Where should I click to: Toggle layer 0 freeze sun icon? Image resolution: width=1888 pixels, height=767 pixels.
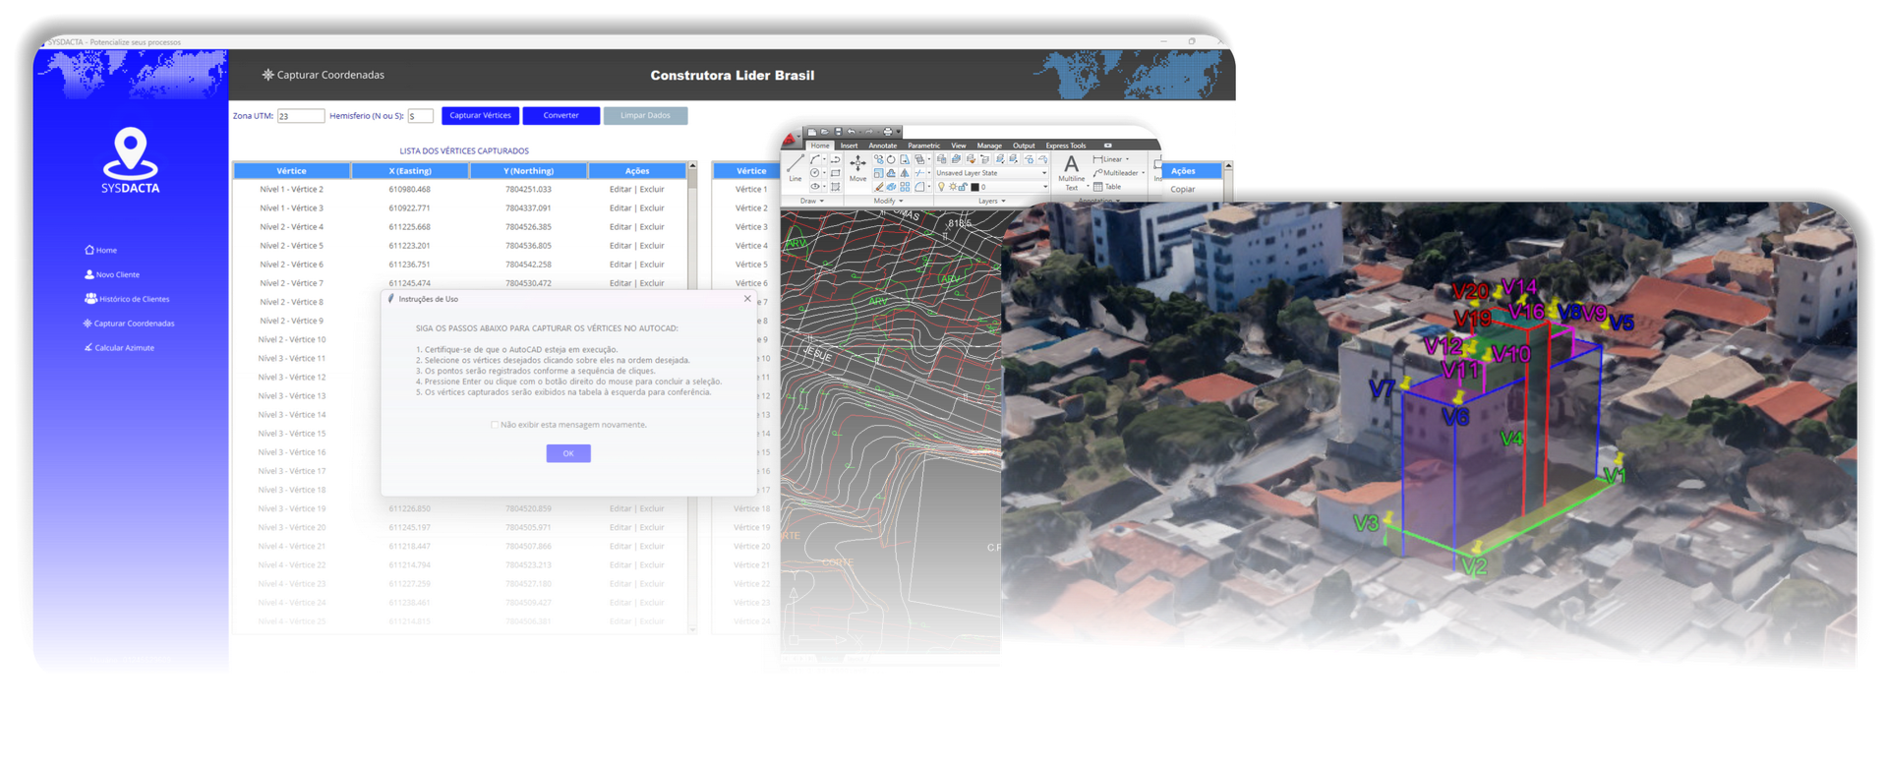(x=953, y=187)
